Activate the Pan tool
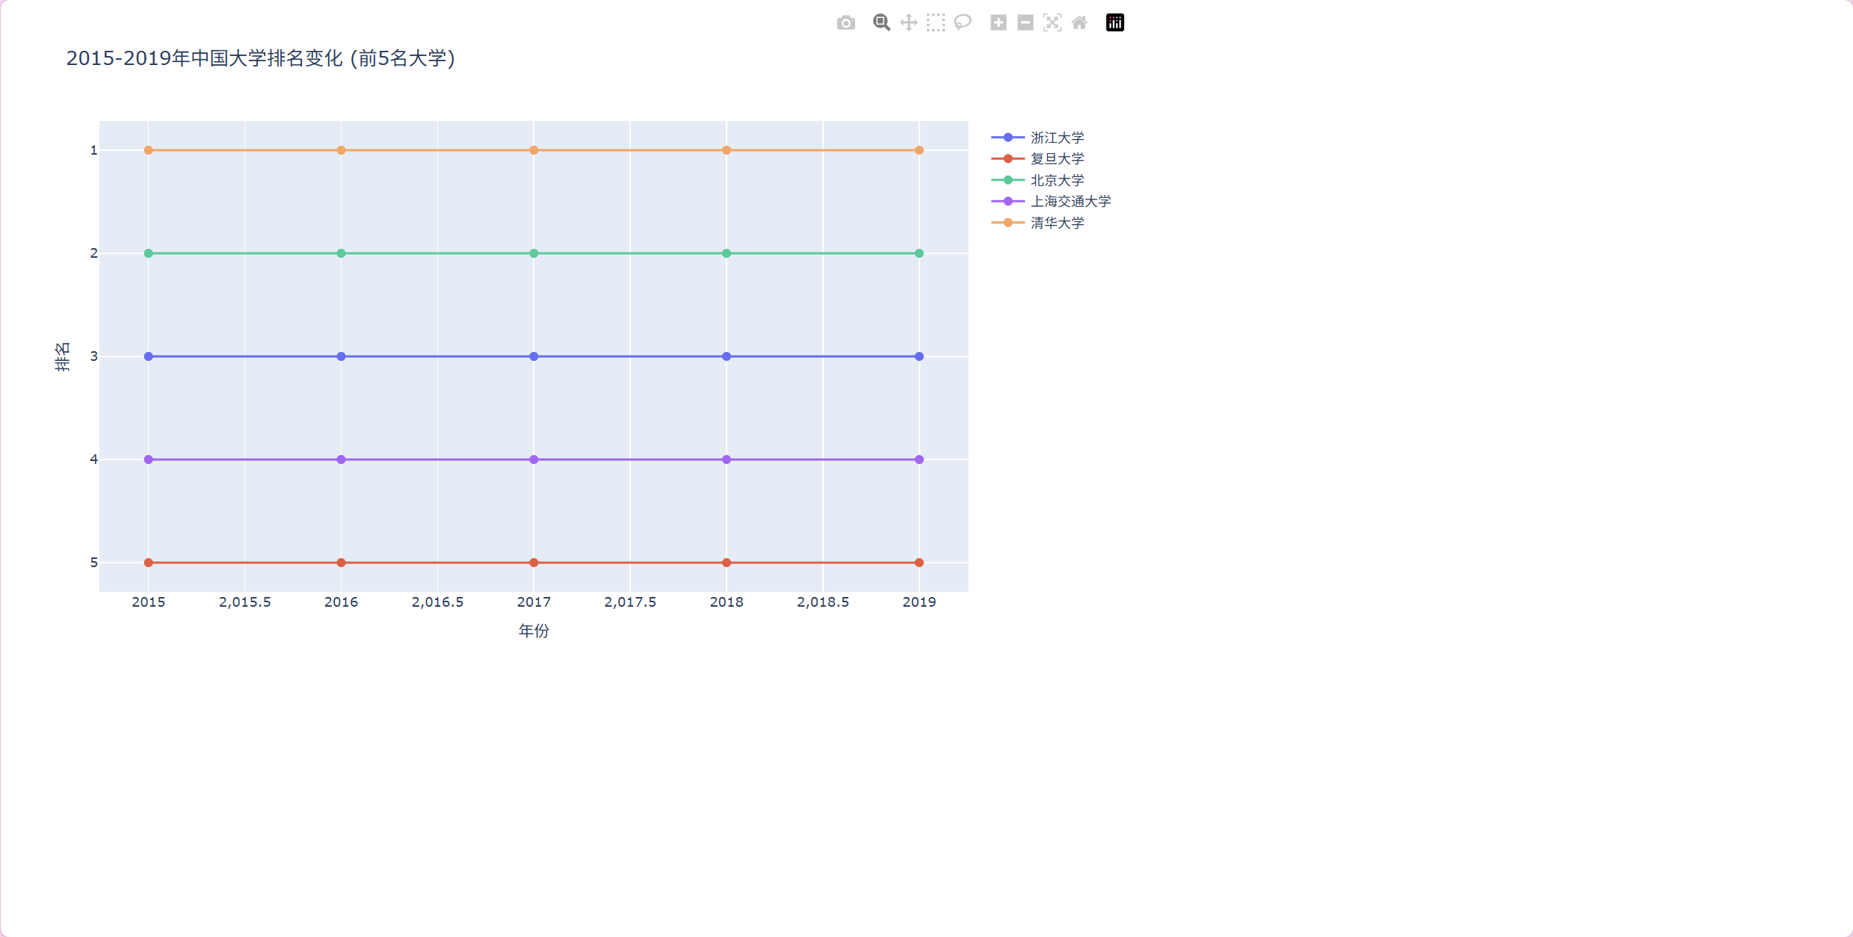Screen dimensions: 1853x937 click(908, 23)
